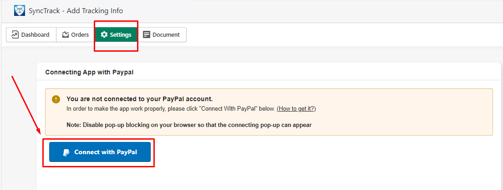
Task: Click the Connect with PayPal button
Action: point(100,152)
